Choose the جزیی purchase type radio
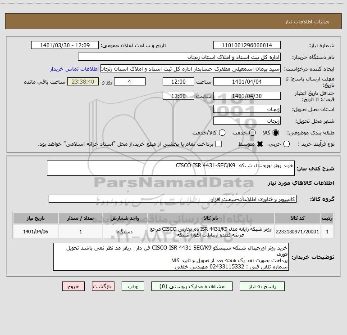347x335 pixels. (x=287, y=144)
